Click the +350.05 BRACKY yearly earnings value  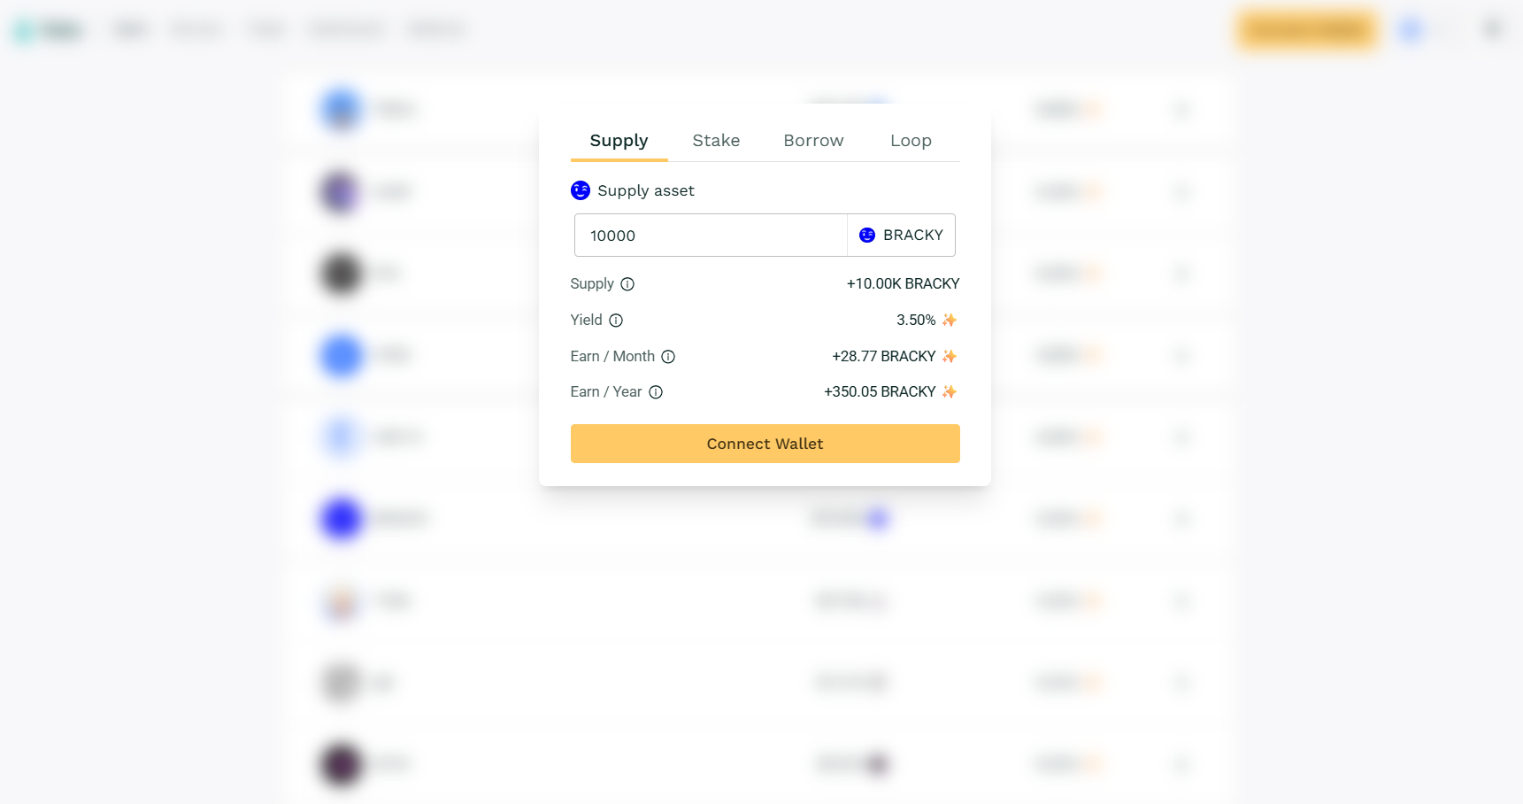880,392
